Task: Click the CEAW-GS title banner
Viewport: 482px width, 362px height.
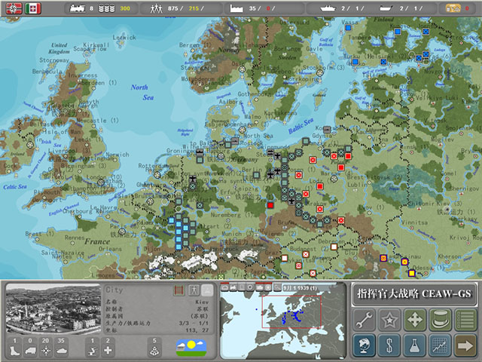Action: coord(413,293)
